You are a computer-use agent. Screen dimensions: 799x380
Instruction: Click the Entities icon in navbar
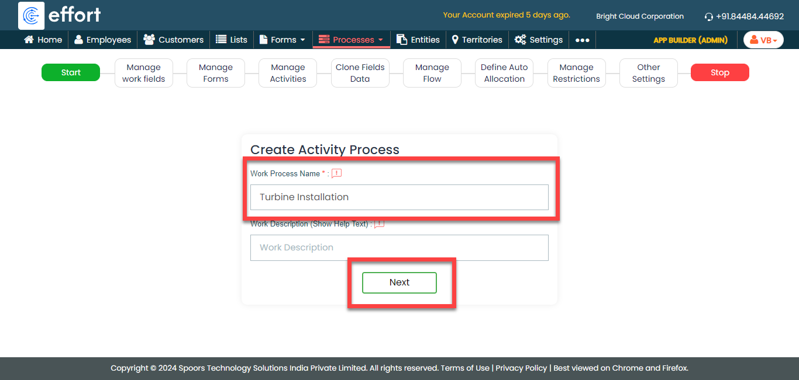click(402, 40)
